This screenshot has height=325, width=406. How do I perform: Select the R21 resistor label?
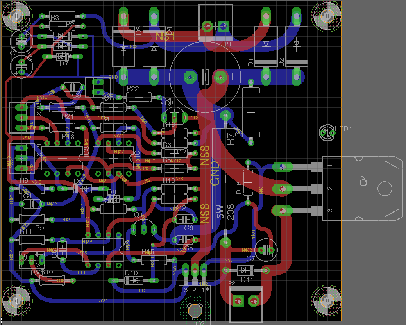tap(68, 116)
